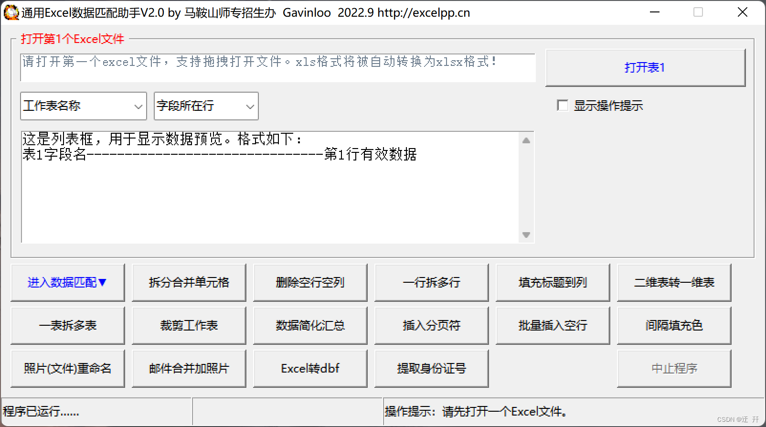Click the Excel转dbf button
The image size is (766, 427).
[310, 368]
